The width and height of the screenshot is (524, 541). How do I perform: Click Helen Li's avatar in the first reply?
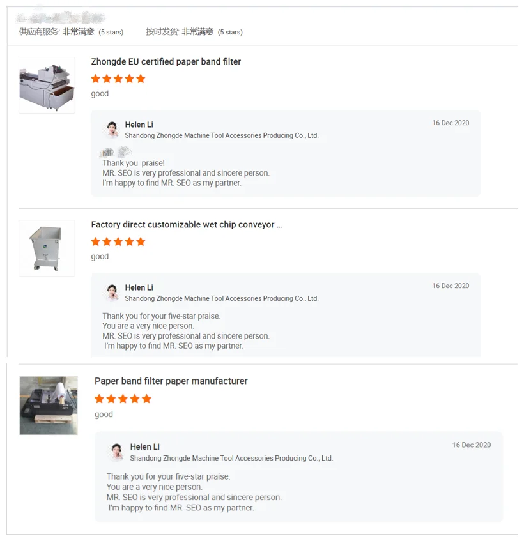(x=112, y=130)
